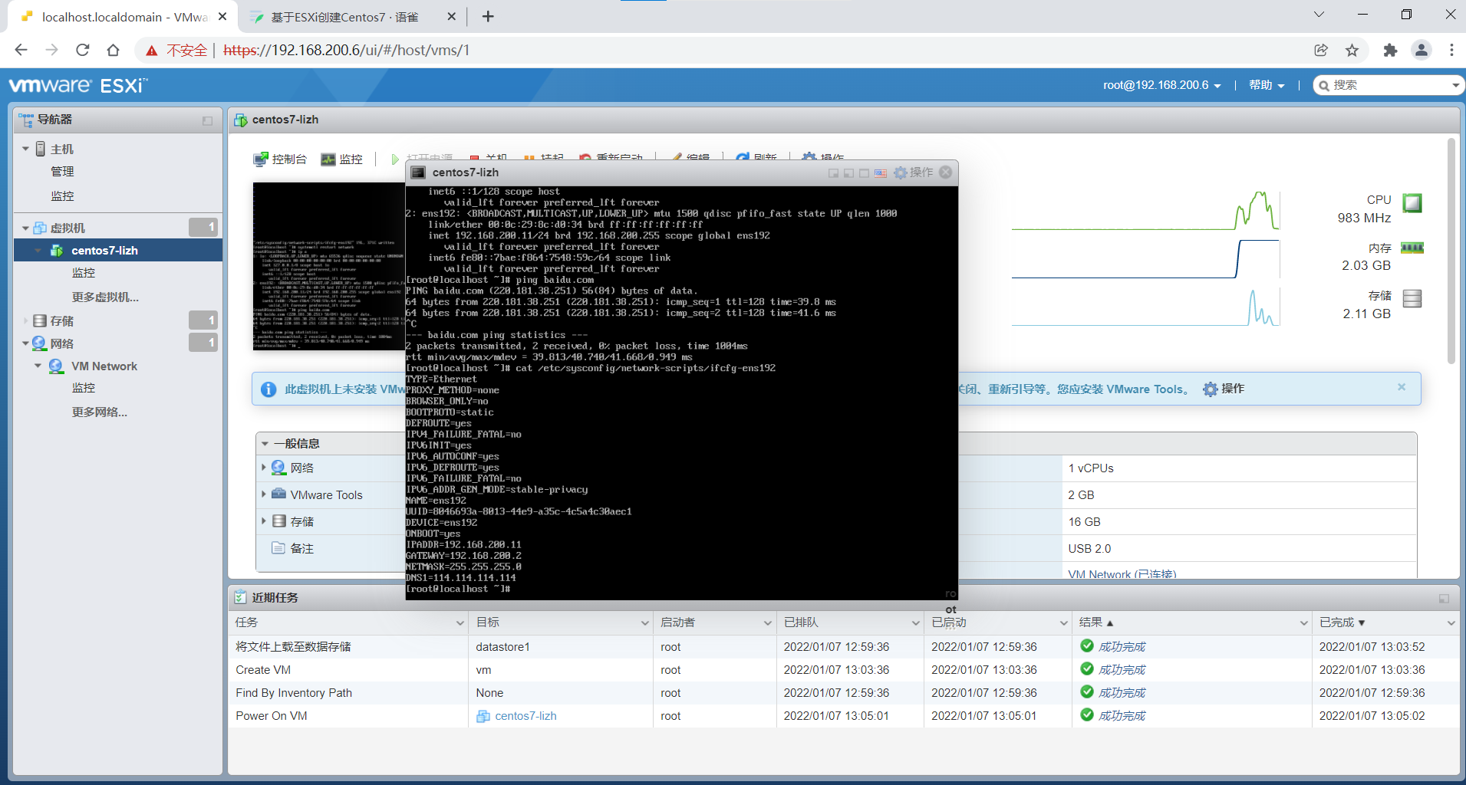Open the centos7-lizh link in Power On VM task

point(525,716)
